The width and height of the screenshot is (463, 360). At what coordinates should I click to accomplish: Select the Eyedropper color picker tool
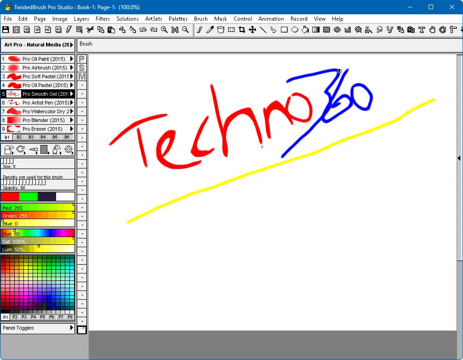[x=210, y=30]
